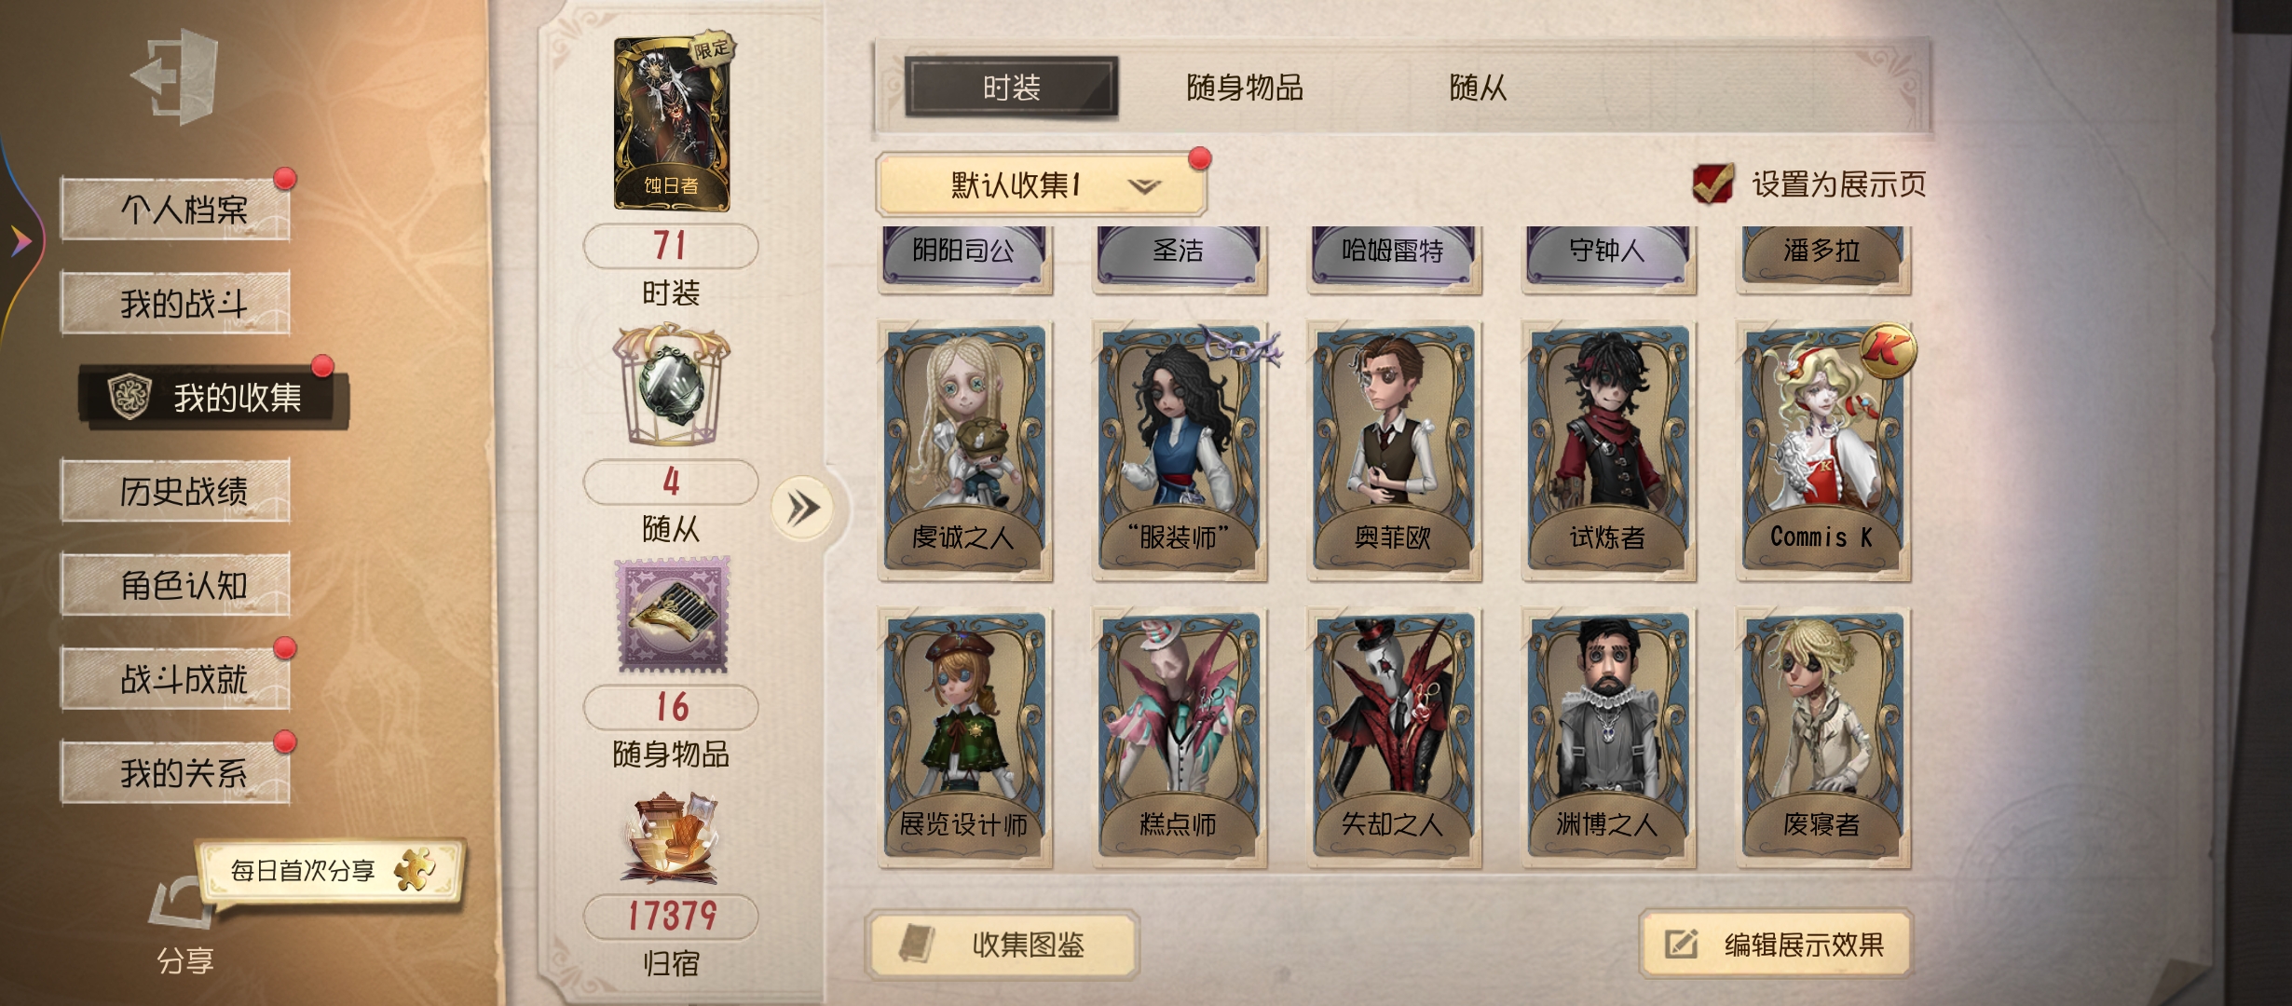Switch to 随从 tab
The width and height of the screenshot is (2292, 1006).
1478,88
